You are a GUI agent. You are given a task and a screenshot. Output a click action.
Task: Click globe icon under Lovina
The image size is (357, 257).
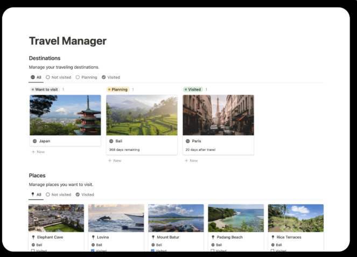pos(93,245)
